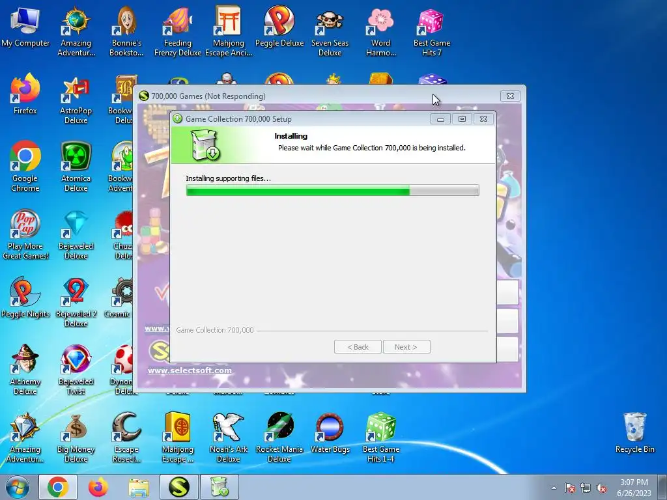Open the Escape Rosecliff desktop shortcut

(126, 437)
